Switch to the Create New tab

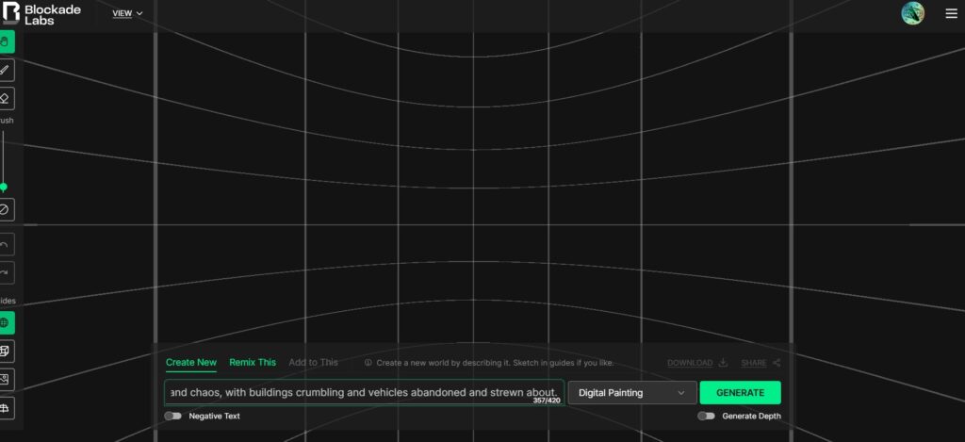[x=191, y=362]
